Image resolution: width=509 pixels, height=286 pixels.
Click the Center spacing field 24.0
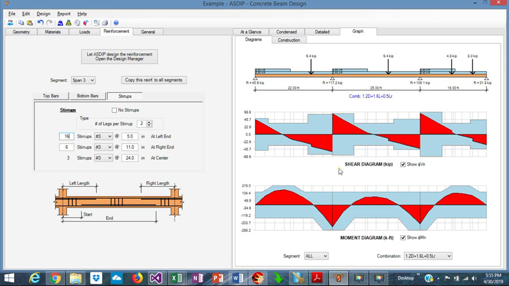click(130, 158)
